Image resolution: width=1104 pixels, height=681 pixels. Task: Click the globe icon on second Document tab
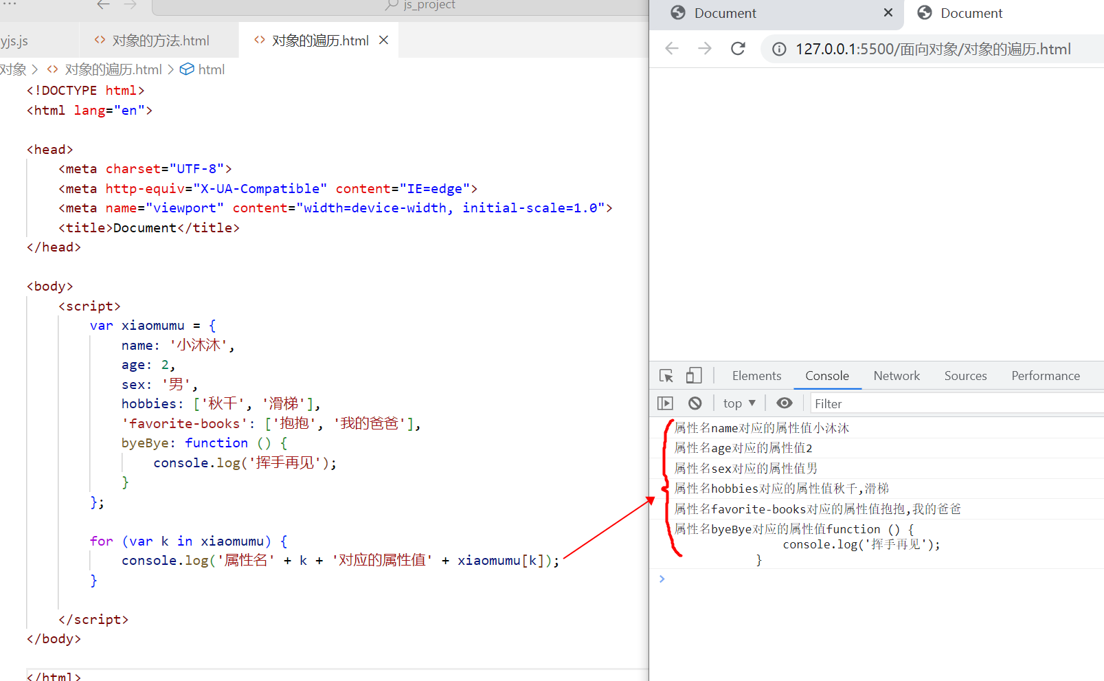point(925,12)
